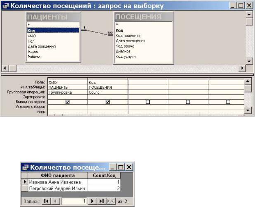Screen dimensions: 255x207
Task: Click ПАЦИЕНТЫ table header
Action: tap(53, 17)
